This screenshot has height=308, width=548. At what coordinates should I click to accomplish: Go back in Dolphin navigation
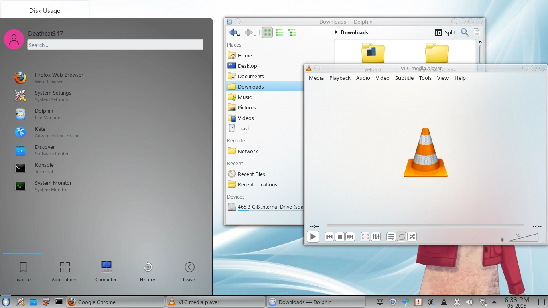234,33
